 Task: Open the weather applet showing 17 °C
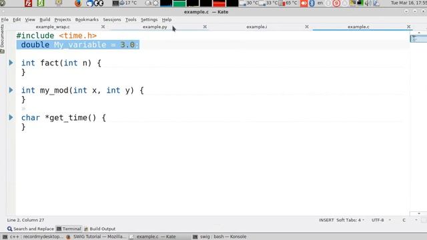click(128, 3)
